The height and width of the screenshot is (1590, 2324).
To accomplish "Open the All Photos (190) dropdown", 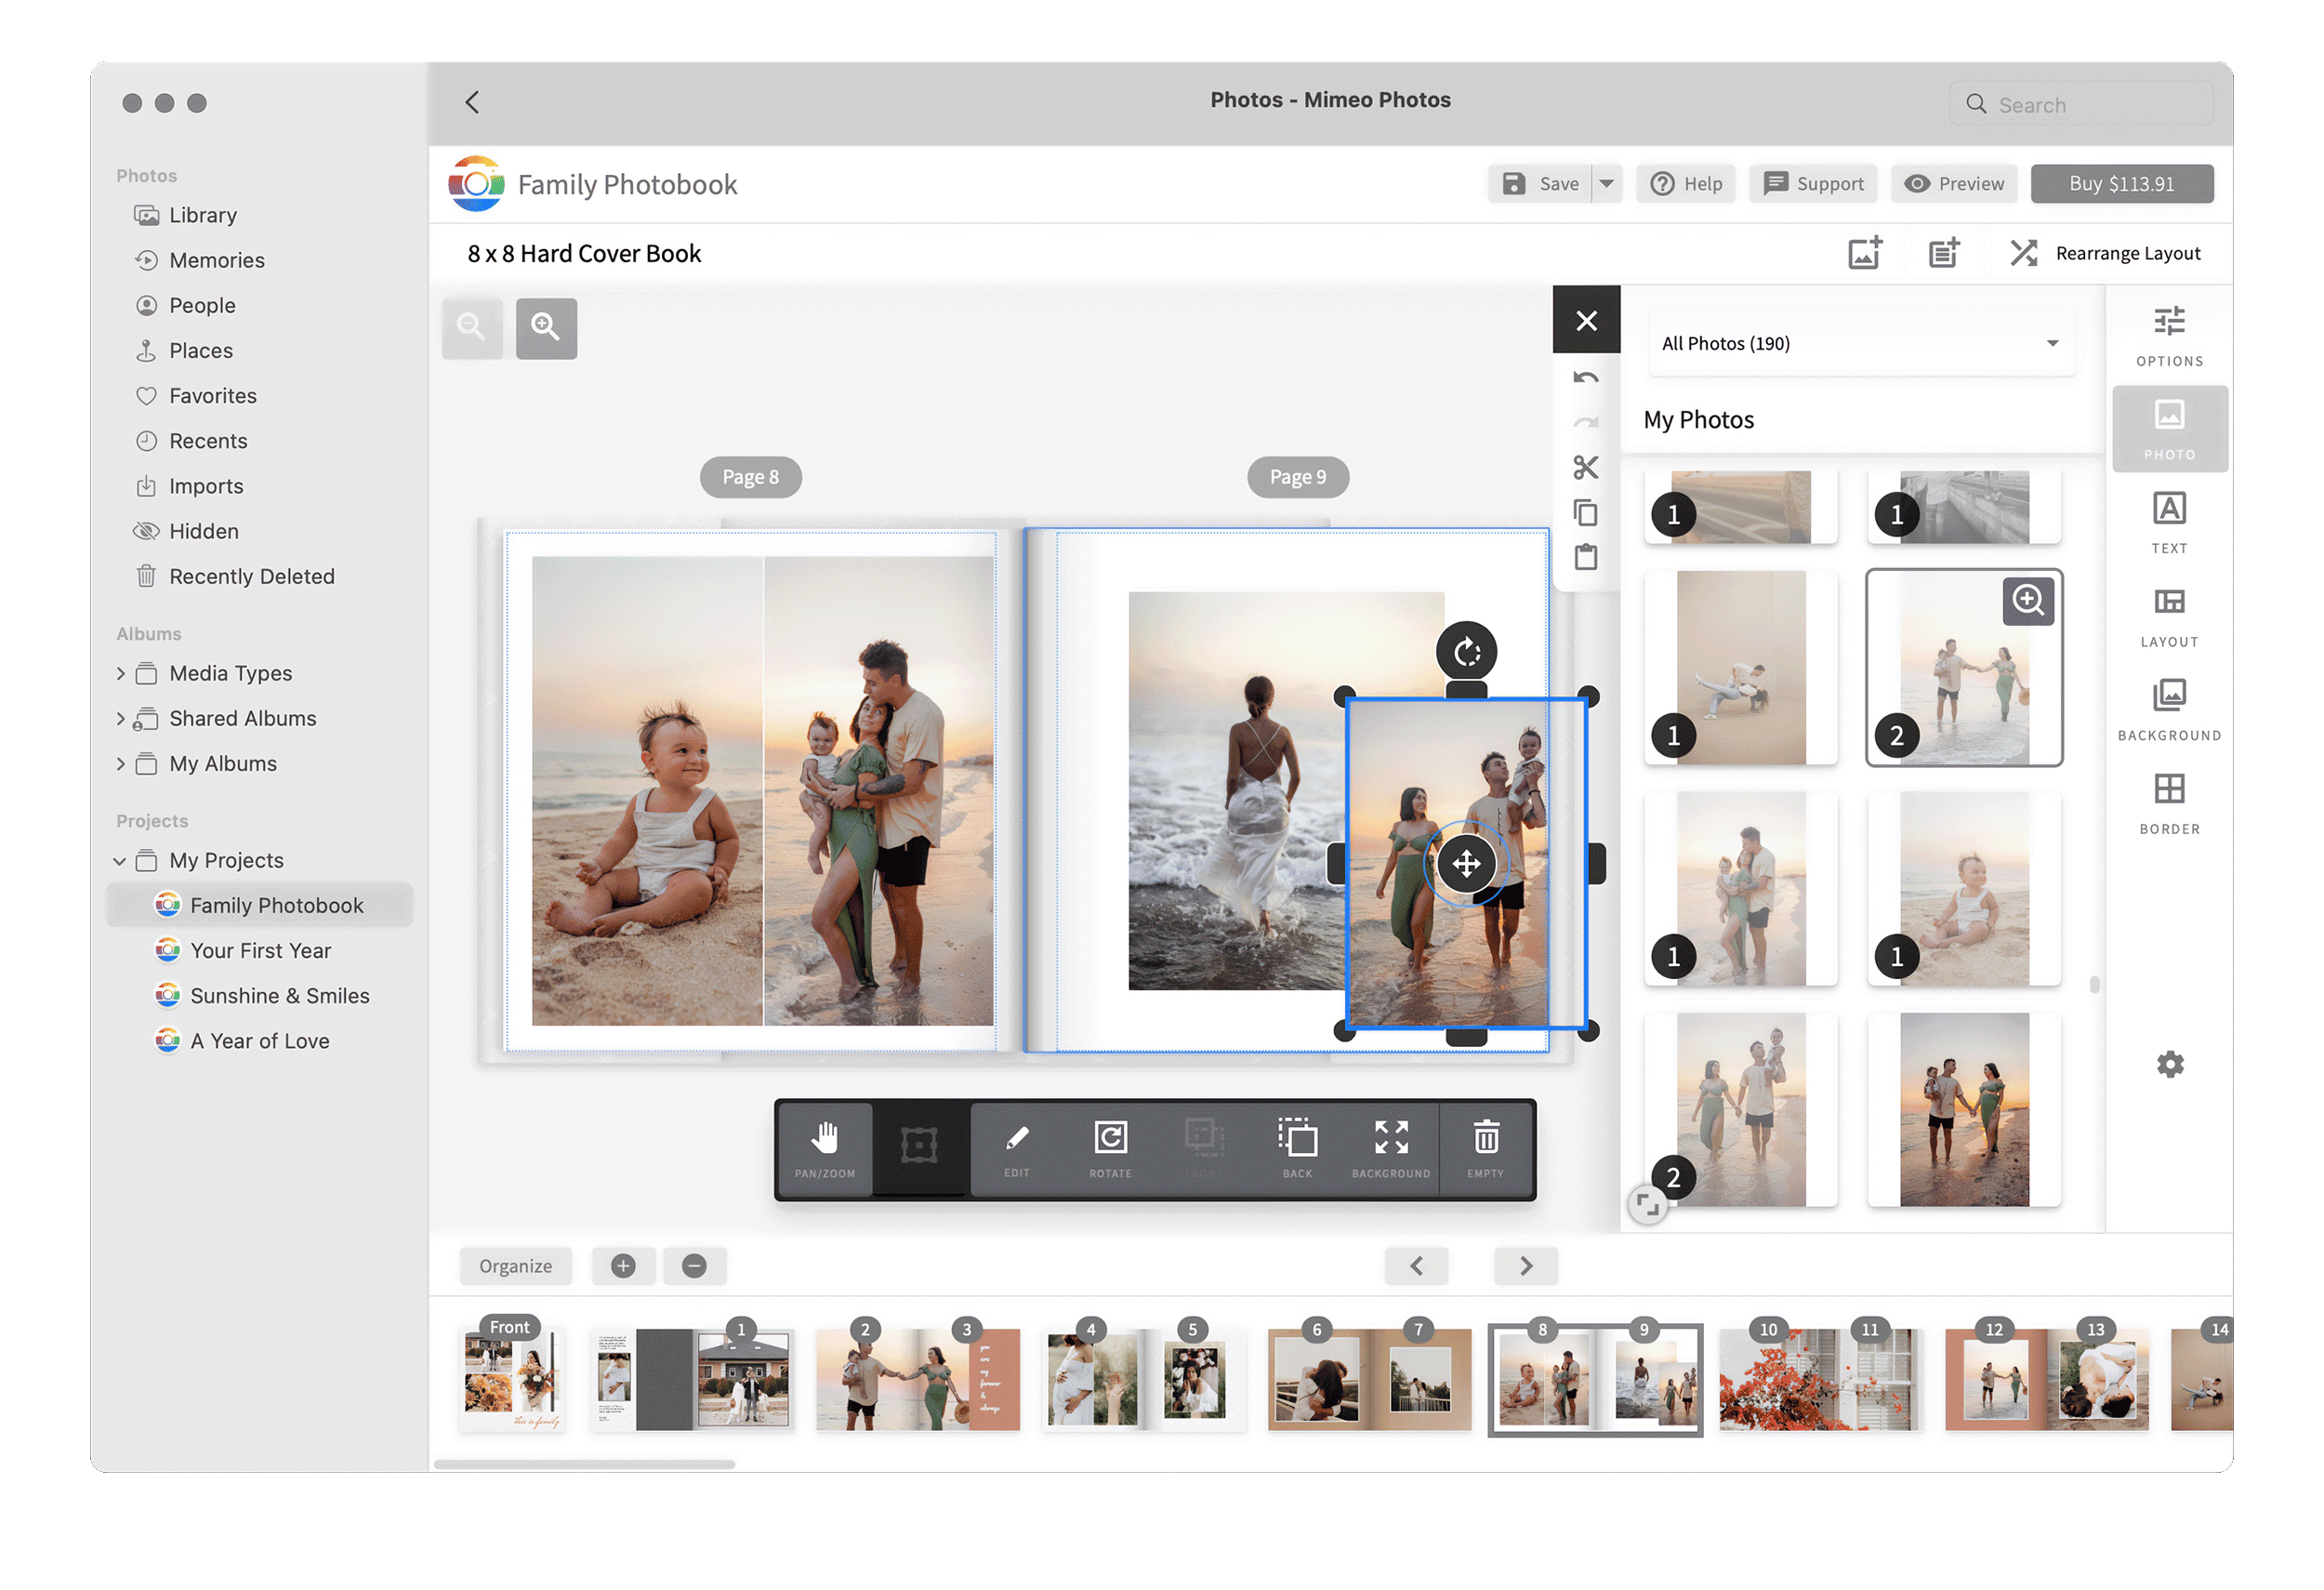I will point(1861,343).
